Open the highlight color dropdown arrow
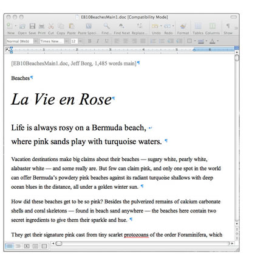Screen dimensions: 255x260 tap(206, 41)
